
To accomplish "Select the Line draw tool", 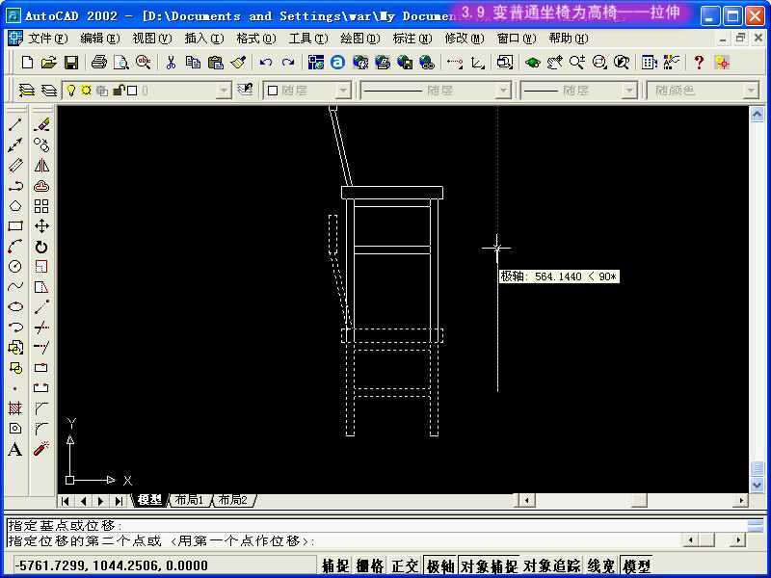I will 15,125.
